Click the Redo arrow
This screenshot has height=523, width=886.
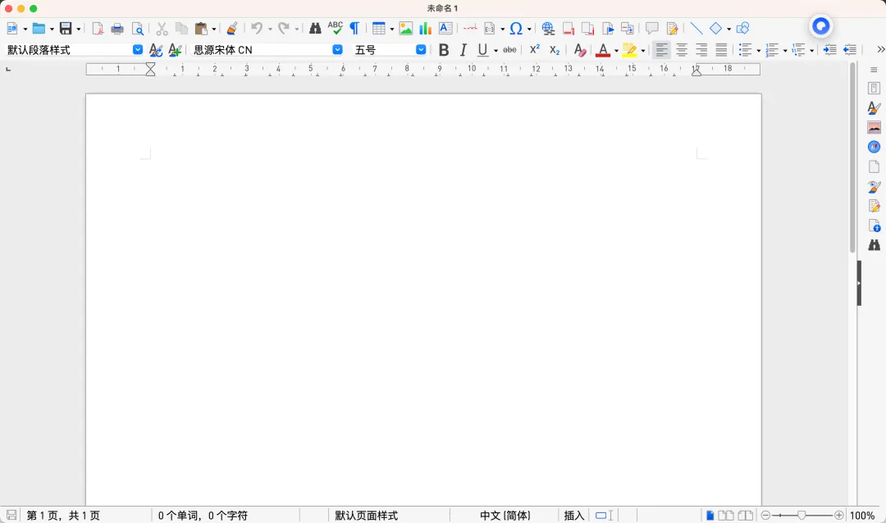click(x=284, y=28)
